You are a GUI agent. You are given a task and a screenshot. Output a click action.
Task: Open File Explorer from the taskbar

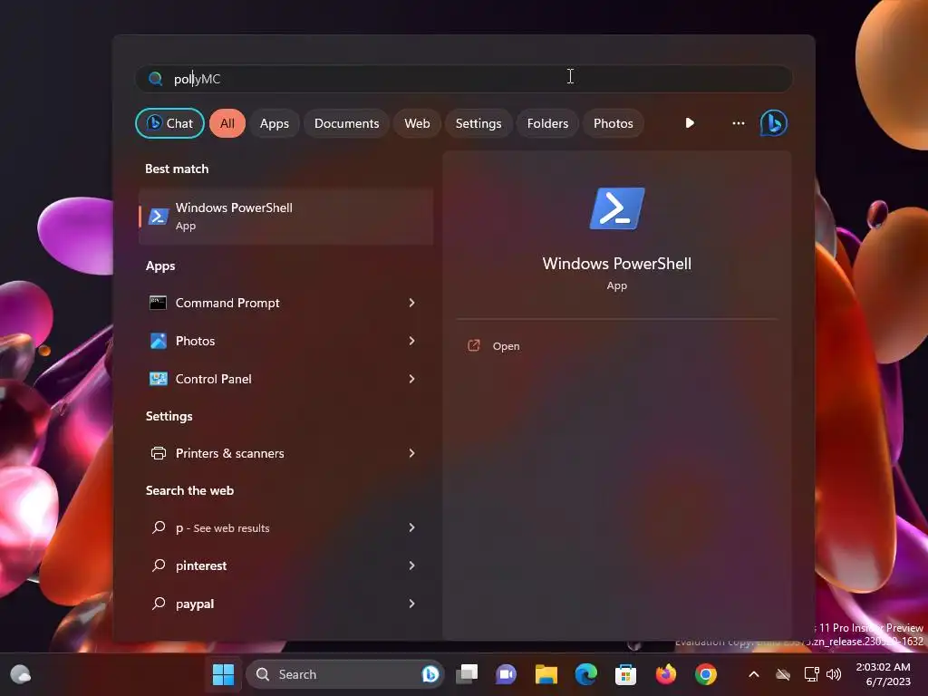pyautogui.click(x=546, y=674)
